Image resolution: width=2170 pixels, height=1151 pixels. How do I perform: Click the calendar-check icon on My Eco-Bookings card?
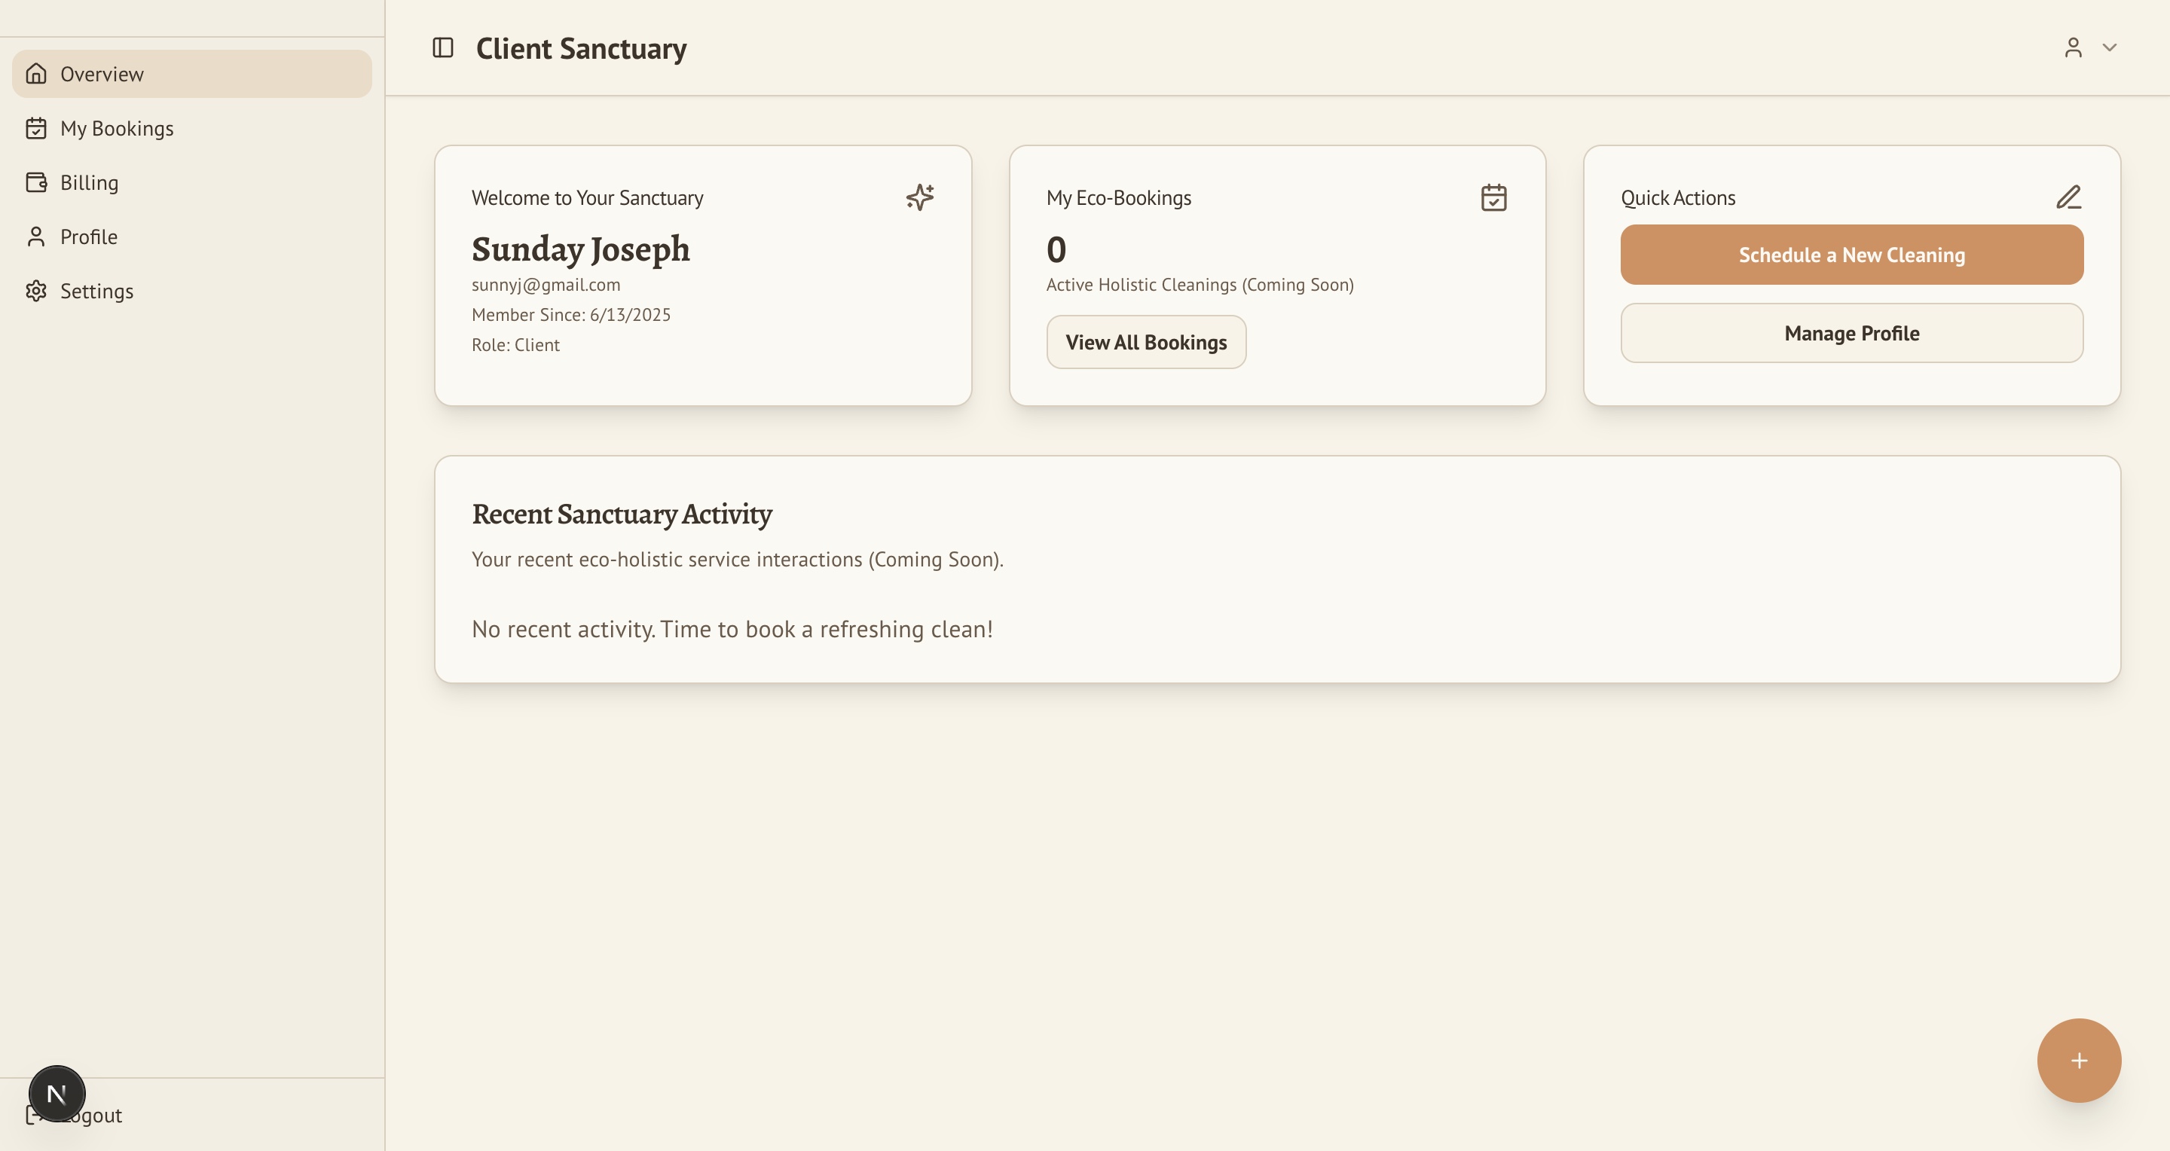click(1493, 197)
